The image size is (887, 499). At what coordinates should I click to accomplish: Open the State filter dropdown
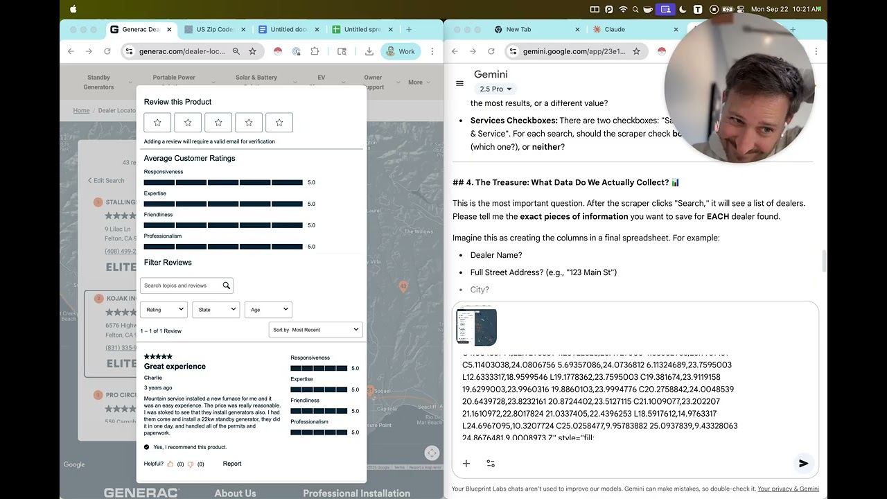click(x=216, y=310)
